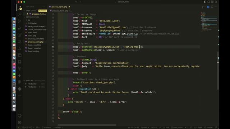Open the Search view in activity bar
Image resolution: width=230 pixels, height=129 pixels.
[x=20, y=14]
